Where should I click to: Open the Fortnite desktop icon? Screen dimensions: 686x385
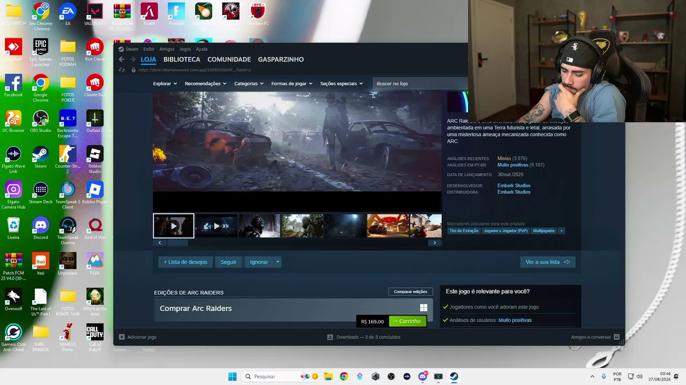point(176,15)
